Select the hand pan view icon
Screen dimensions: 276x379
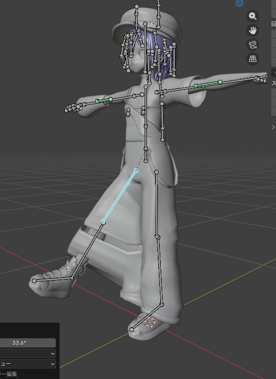253,30
